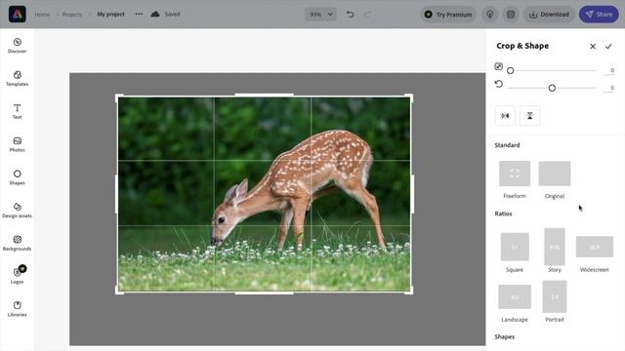Click Try Premium button
The width and height of the screenshot is (625, 351).
(448, 15)
